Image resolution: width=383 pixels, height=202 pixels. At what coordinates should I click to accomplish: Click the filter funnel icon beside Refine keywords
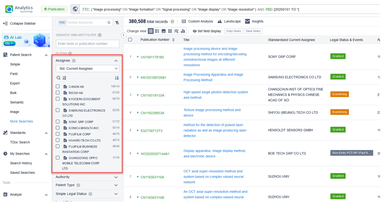pyautogui.click(x=117, y=23)
